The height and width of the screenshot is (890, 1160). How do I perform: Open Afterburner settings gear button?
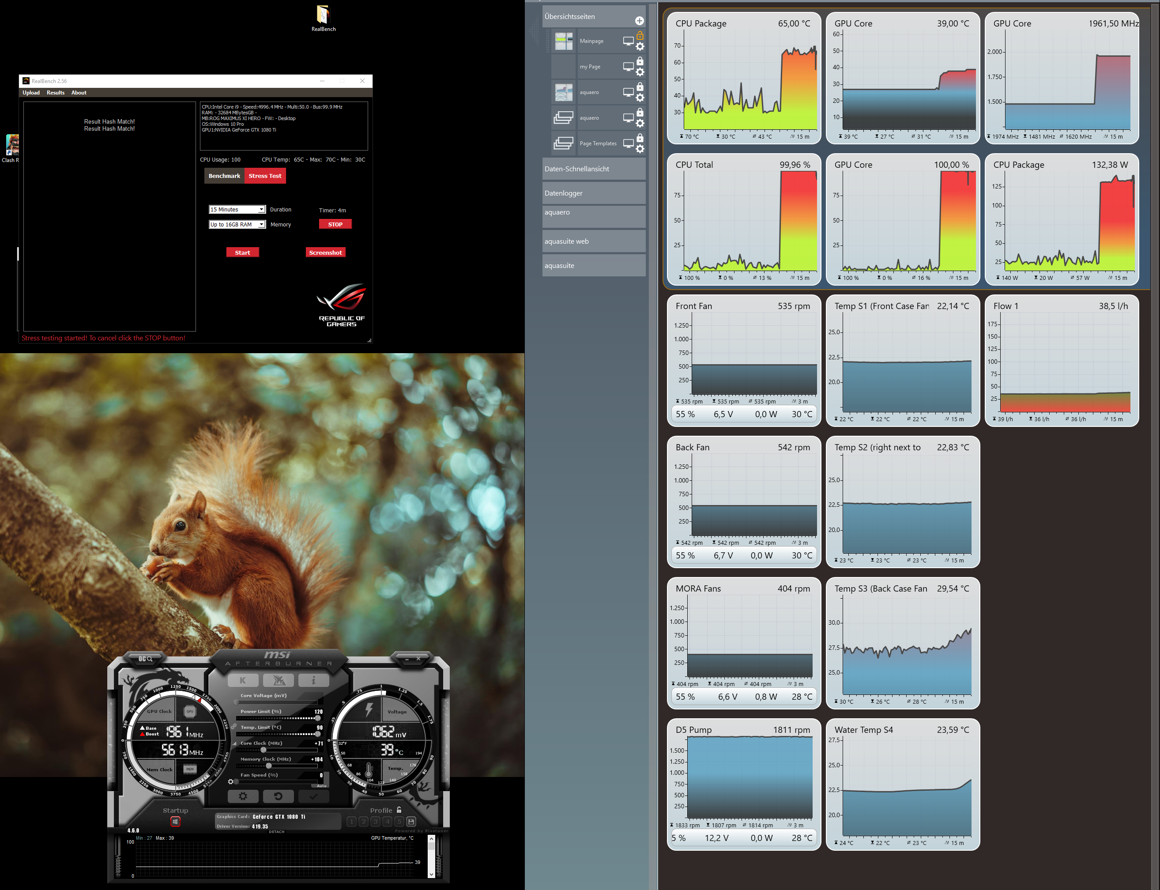click(x=243, y=796)
